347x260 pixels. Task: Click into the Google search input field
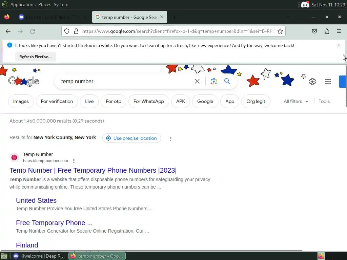tap(126, 81)
